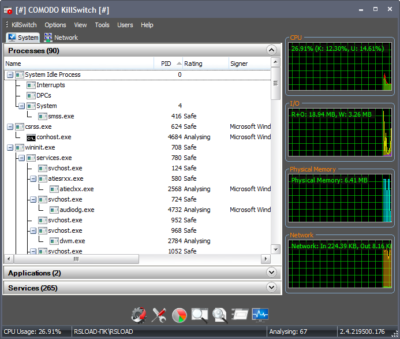The height and width of the screenshot is (339, 400).
Task: Open the View menu
Action: pos(80,25)
